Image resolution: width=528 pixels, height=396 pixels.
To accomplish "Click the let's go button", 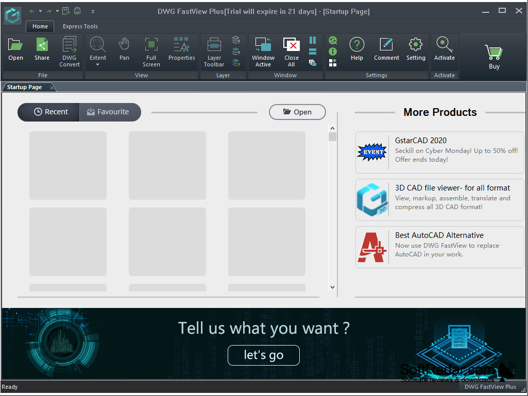I will click(x=264, y=355).
